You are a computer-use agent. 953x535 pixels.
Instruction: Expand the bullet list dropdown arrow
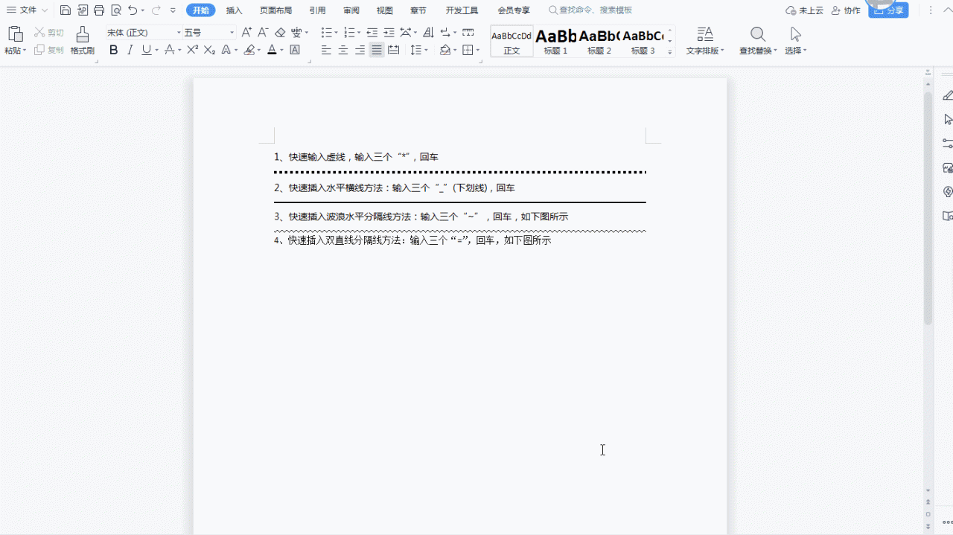click(336, 33)
